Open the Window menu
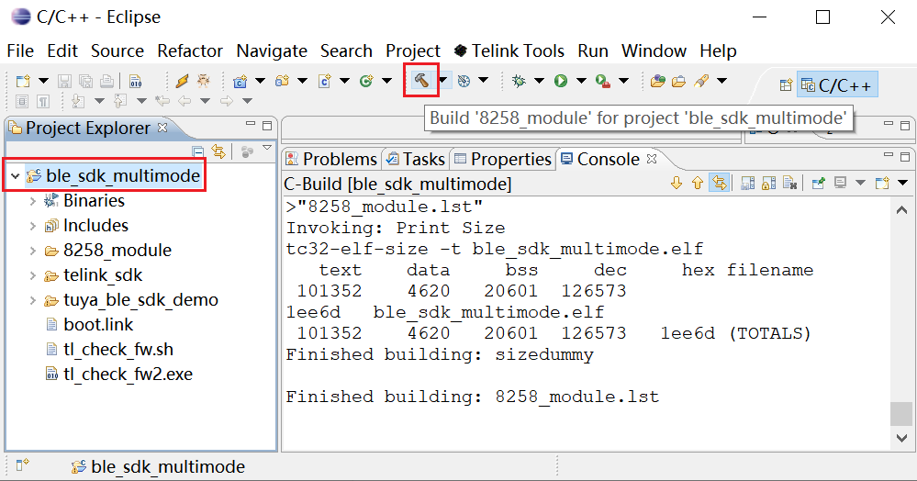Image resolution: width=917 pixels, height=481 pixels. pos(654,50)
